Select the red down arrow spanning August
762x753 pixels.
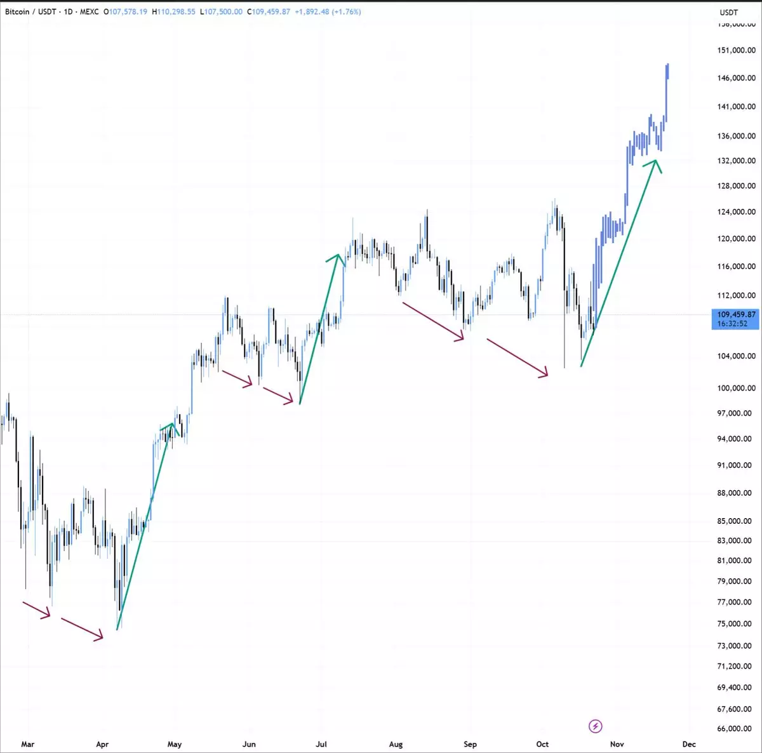pyautogui.click(x=433, y=321)
